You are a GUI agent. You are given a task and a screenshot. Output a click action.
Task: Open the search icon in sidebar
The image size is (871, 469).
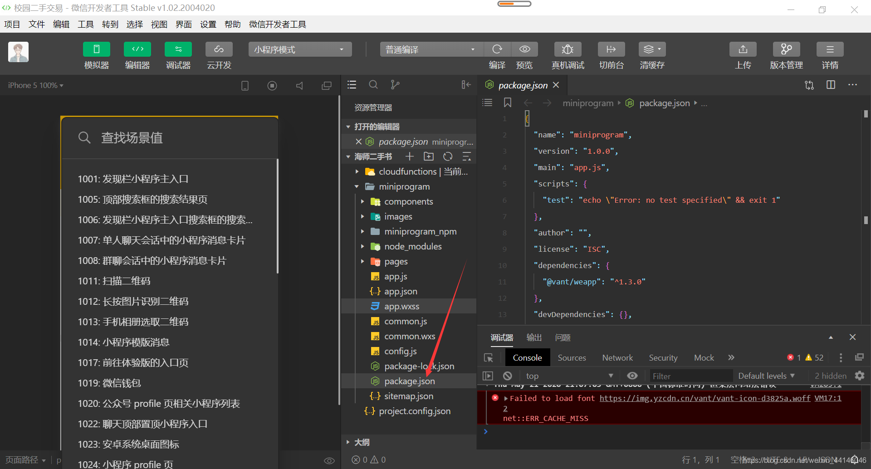tap(373, 85)
